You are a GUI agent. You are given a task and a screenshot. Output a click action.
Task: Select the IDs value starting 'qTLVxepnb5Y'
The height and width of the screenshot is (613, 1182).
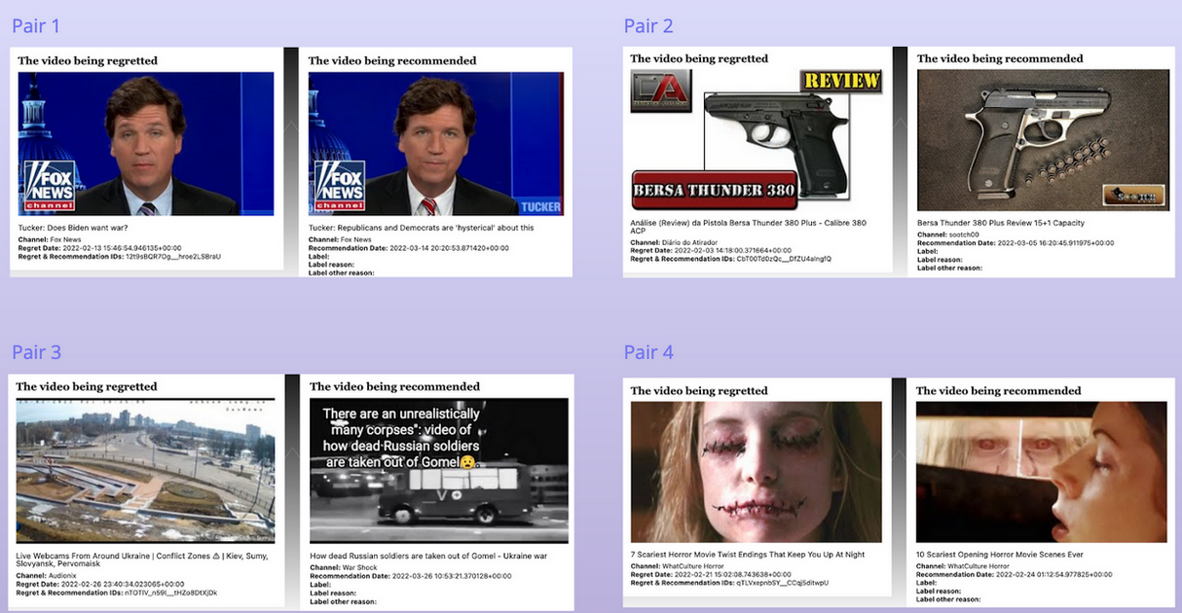pos(783,582)
